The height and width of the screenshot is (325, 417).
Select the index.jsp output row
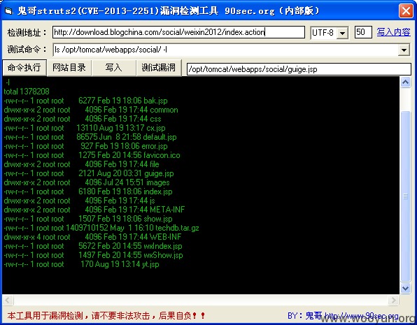coord(88,192)
